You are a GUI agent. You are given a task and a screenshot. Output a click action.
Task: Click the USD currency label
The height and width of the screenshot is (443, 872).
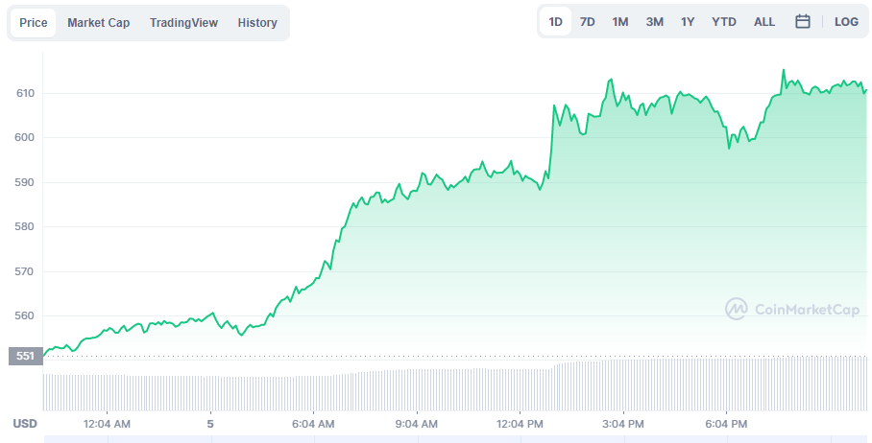tap(25, 424)
